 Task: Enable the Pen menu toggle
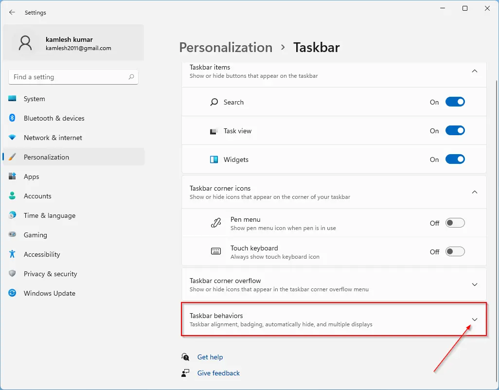tap(455, 223)
